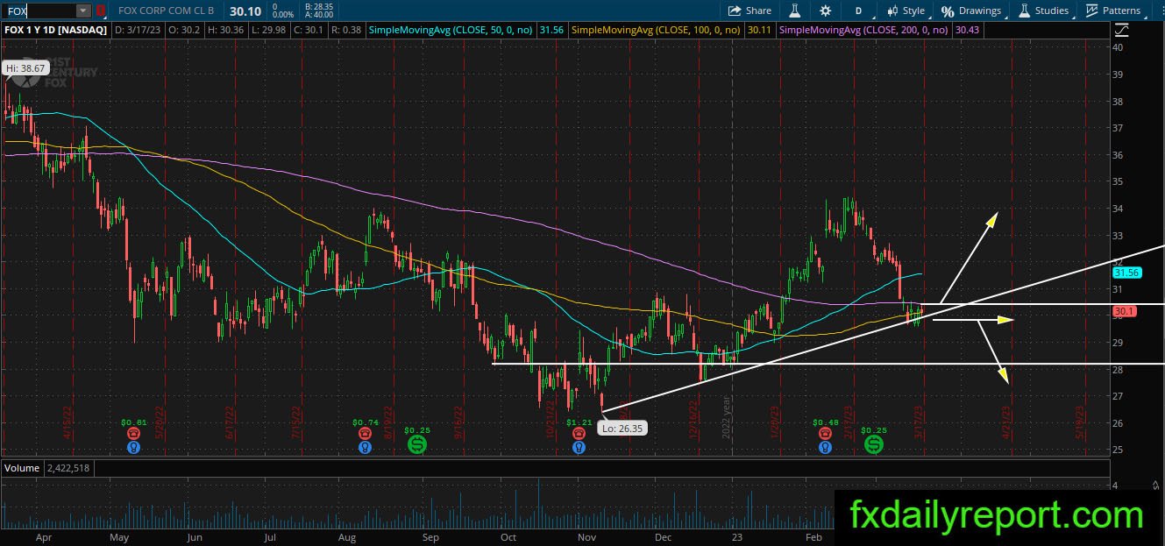Select the SimpleMovingAvg 200 study label
The height and width of the screenshot is (546, 1165).
pyautogui.click(x=864, y=30)
